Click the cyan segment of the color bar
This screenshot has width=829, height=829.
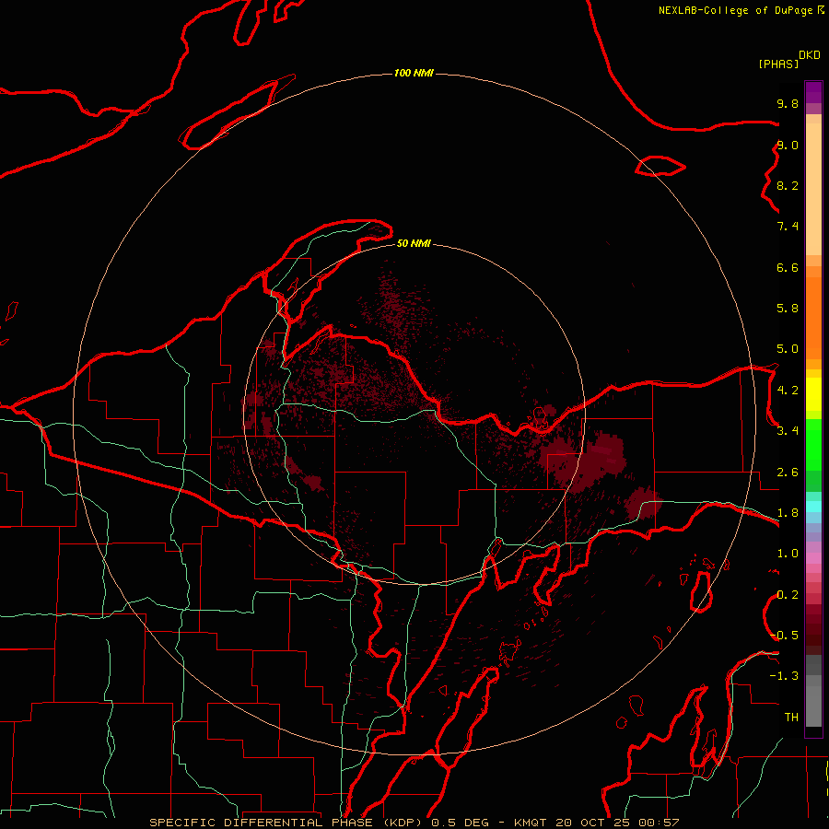[813, 507]
